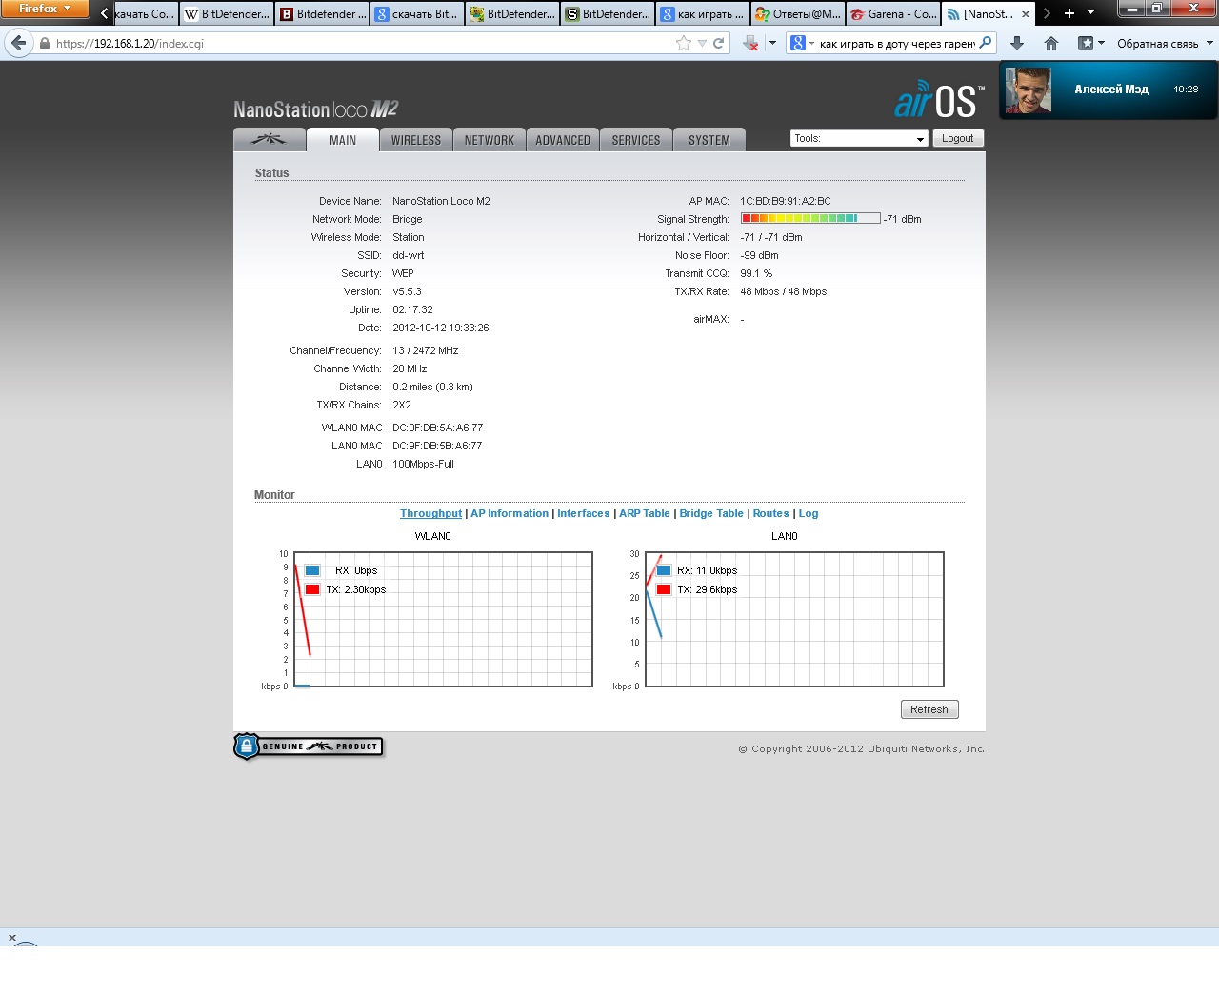The width and height of the screenshot is (1219, 995).
Task: Open the ARP Table link
Action: click(645, 513)
